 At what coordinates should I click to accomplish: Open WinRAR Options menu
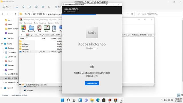pyautogui.click(x=51, y=23)
